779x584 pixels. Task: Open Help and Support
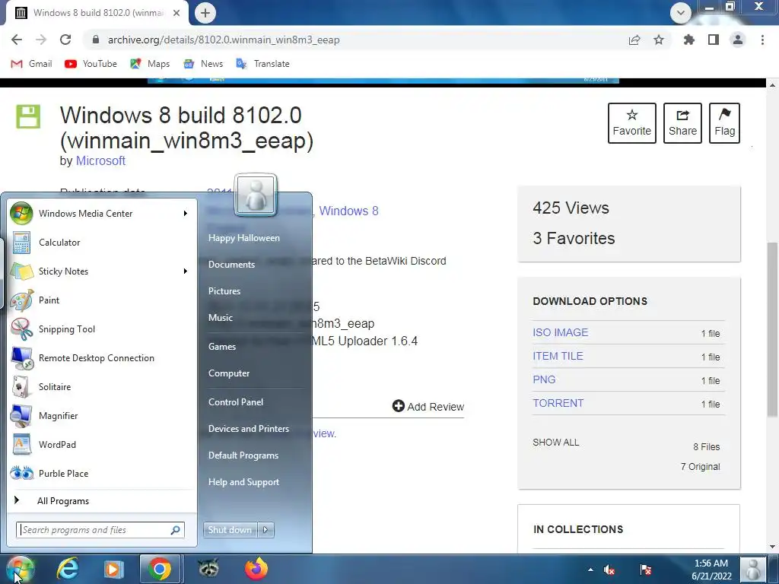243,482
